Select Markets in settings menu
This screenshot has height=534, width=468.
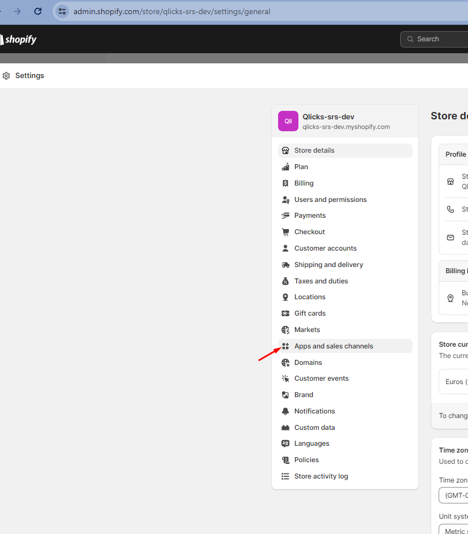coord(345,330)
